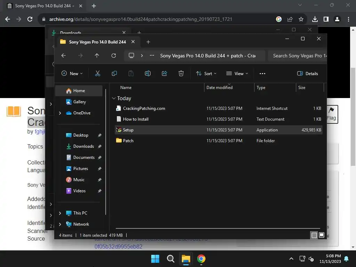Viewport: 356px width, 267px height.
Task: Open new Chrome tab
Action: coord(94,6)
